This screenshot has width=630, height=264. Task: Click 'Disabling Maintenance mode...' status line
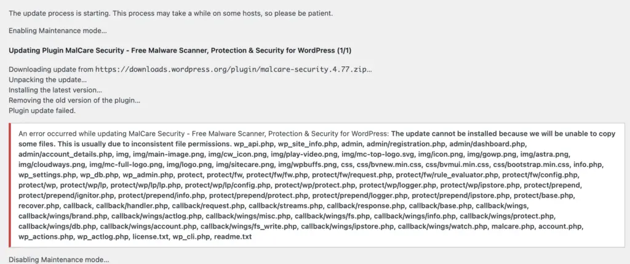click(x=58, y=260)
